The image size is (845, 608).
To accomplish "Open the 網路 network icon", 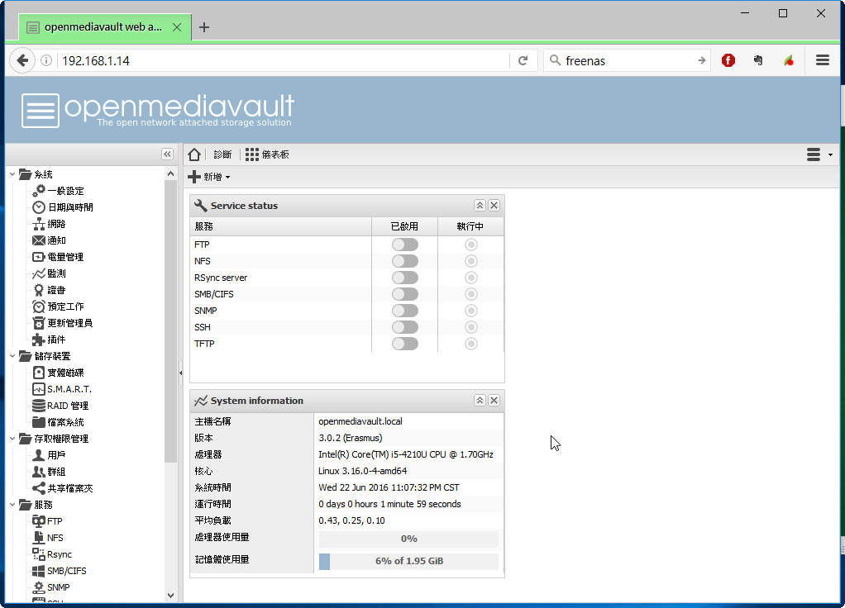I will click(x=39, y=224).
